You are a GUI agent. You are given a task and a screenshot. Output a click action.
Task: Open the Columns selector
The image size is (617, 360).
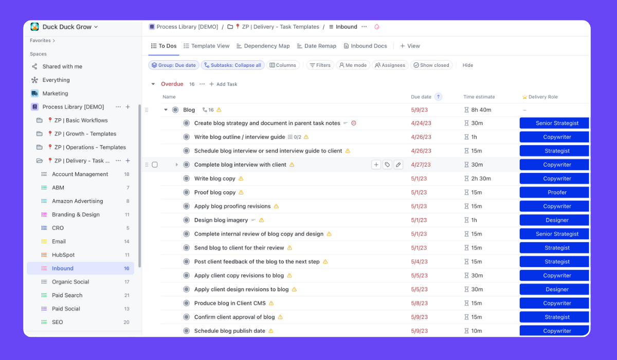pos(283,65)
